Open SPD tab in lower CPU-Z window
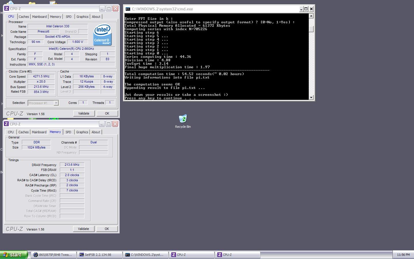 (68, 132)
